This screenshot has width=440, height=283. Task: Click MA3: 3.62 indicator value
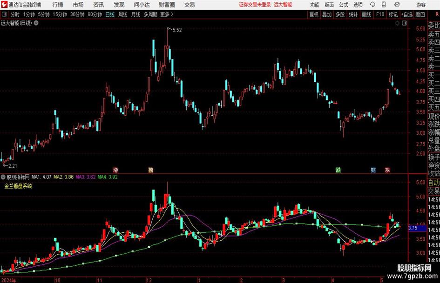click(86, 177)
